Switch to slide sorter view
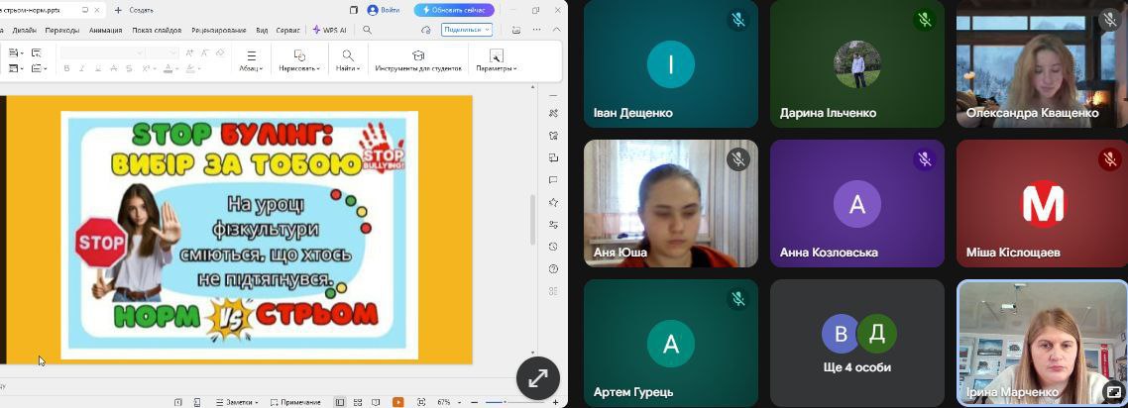The image size is (1128, 408). 356,402
